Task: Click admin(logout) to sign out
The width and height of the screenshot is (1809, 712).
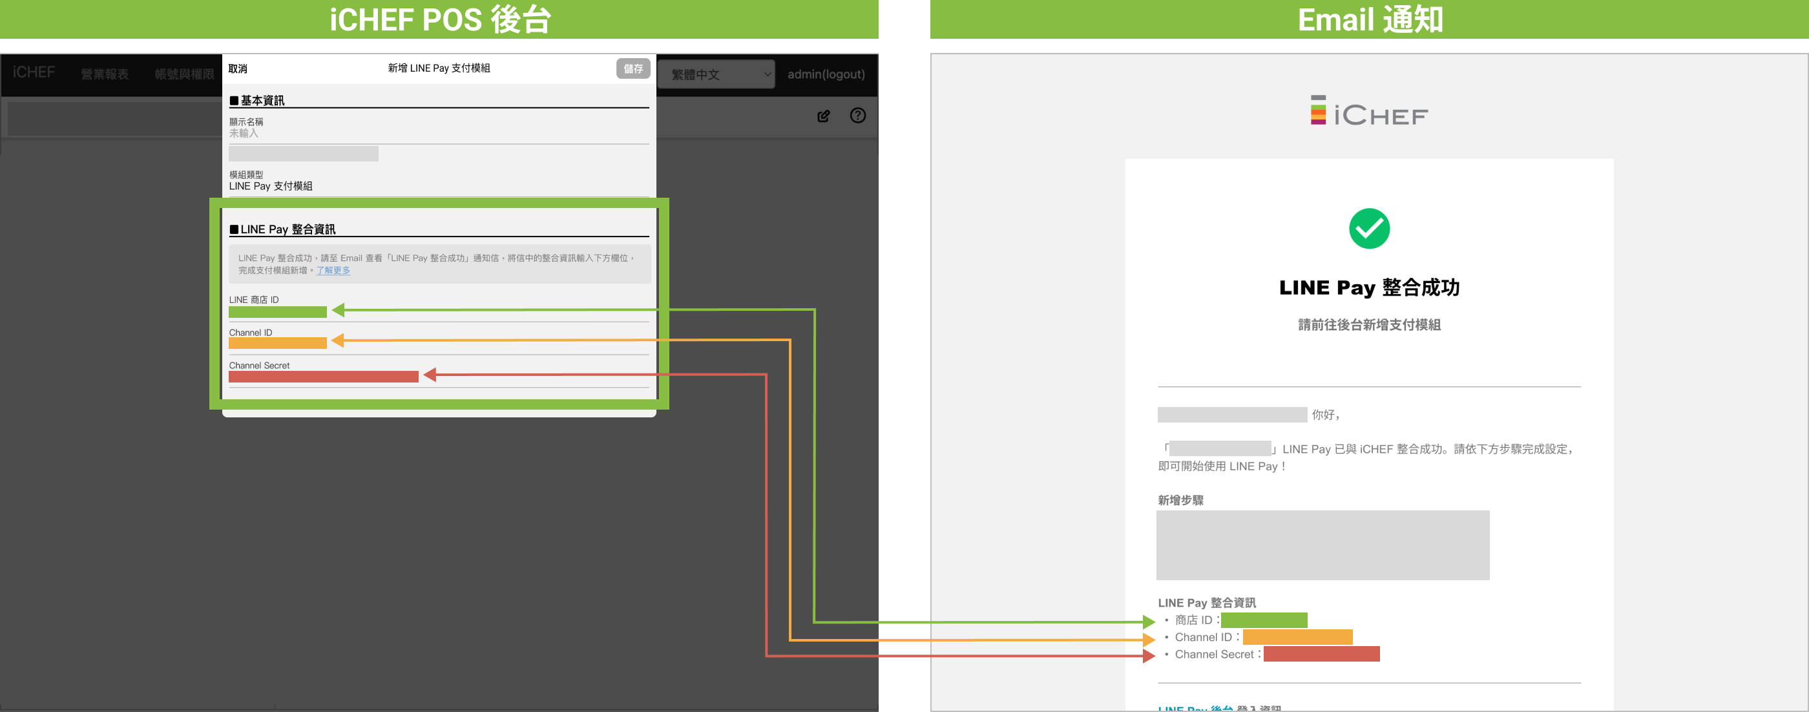Action: click(x=826, y=74)
